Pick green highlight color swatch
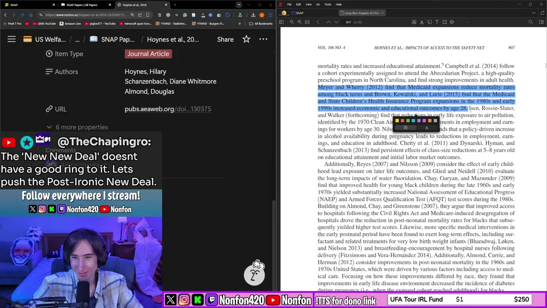Screen dimensions: 547x308 coord(408,121)
